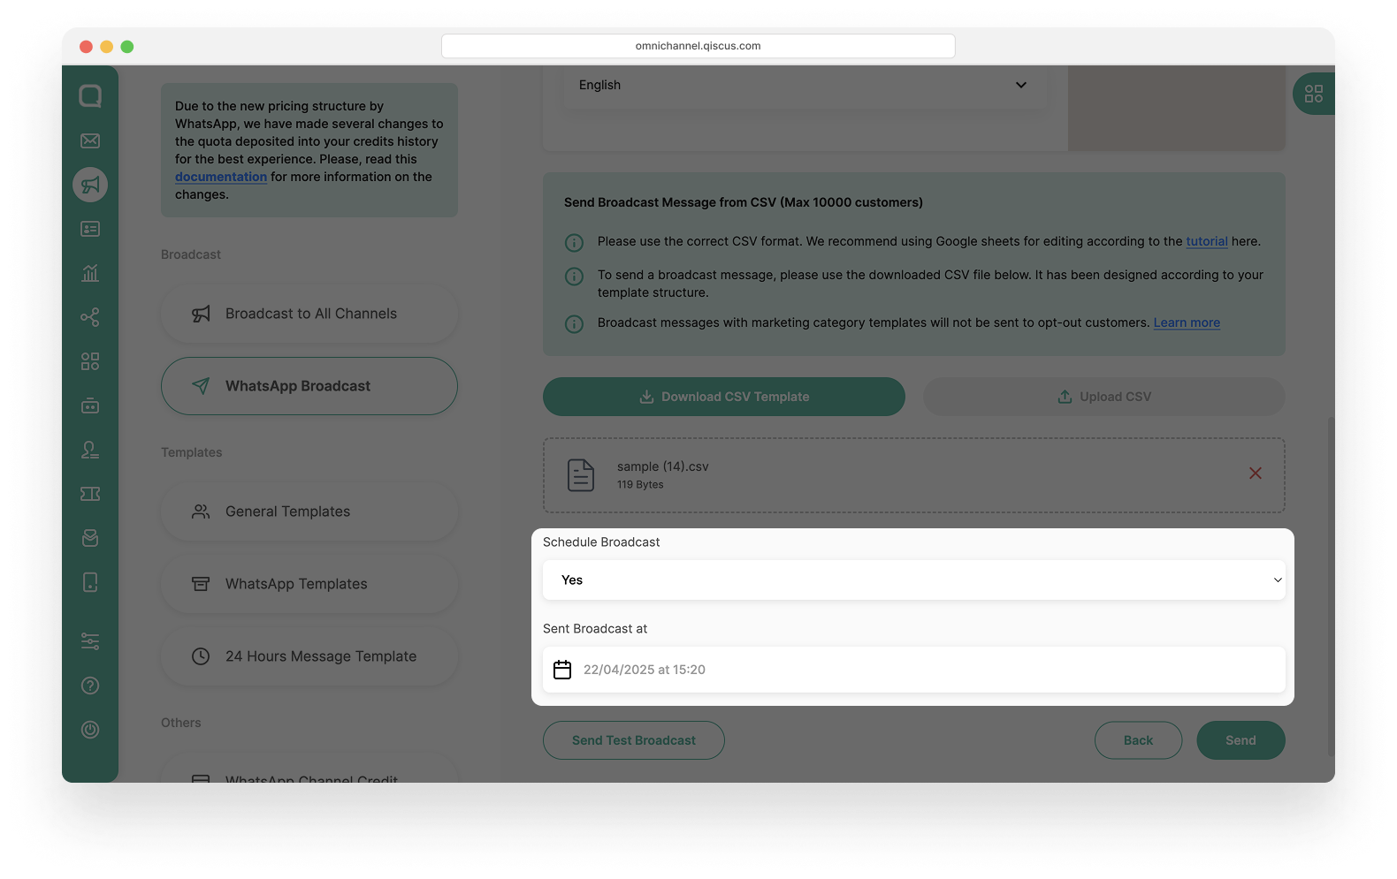Image resolution: width=1397 pixels, height=879 pixels.
Task: Open the documentation link in notice
Action: click(x=221, y=177)
